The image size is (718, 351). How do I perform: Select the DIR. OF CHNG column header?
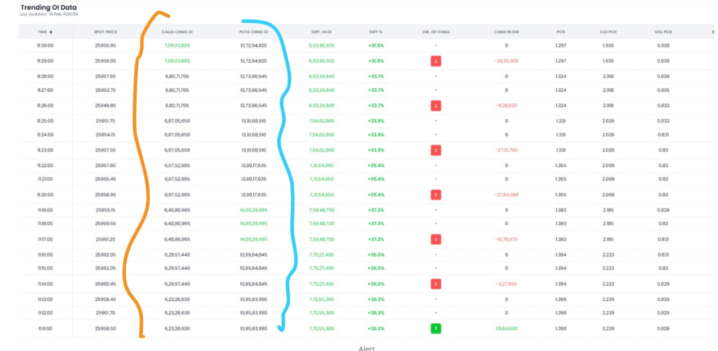click(435, 32)
